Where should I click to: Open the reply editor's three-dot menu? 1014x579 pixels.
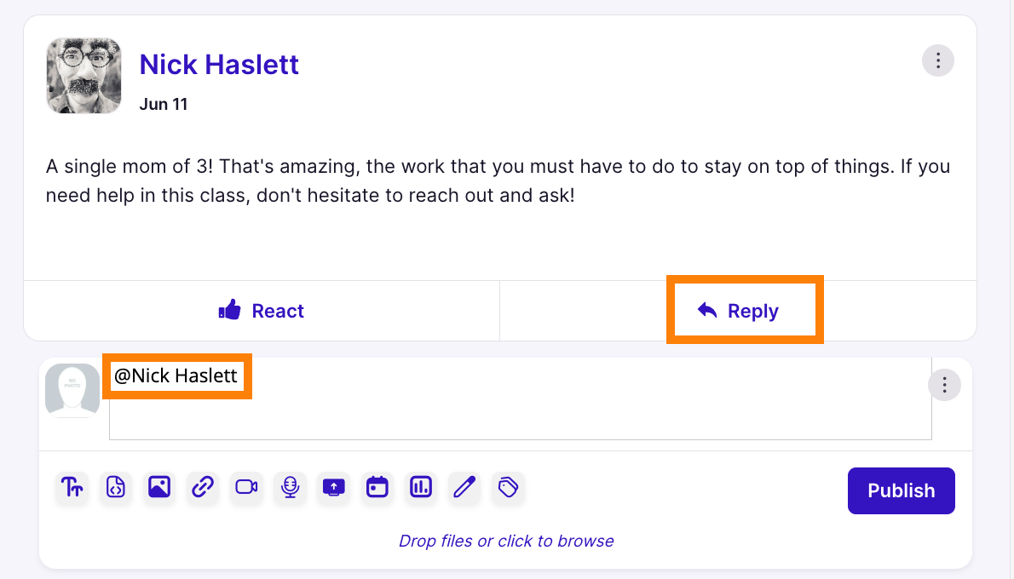(943, 386)
